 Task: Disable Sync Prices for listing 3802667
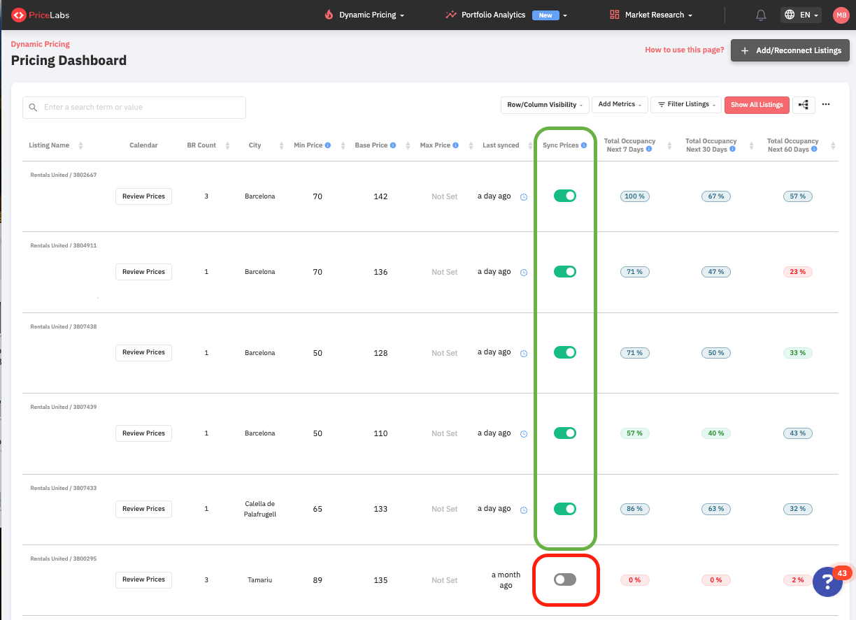point(564,196)
